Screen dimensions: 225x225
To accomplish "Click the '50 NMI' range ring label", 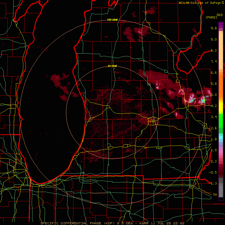I will coord(112,66).
